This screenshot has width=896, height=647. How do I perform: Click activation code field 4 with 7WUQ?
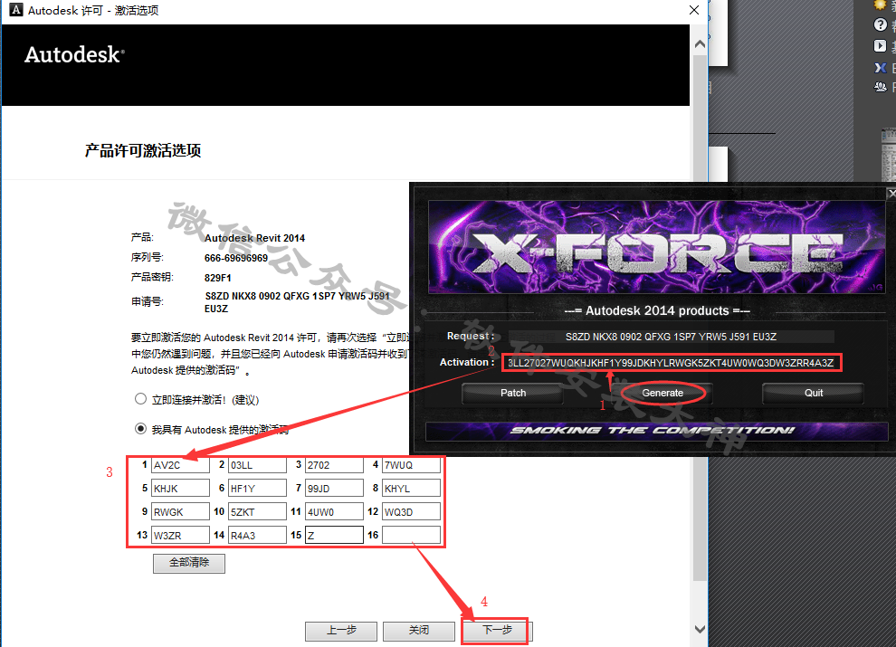pos(412,465)
